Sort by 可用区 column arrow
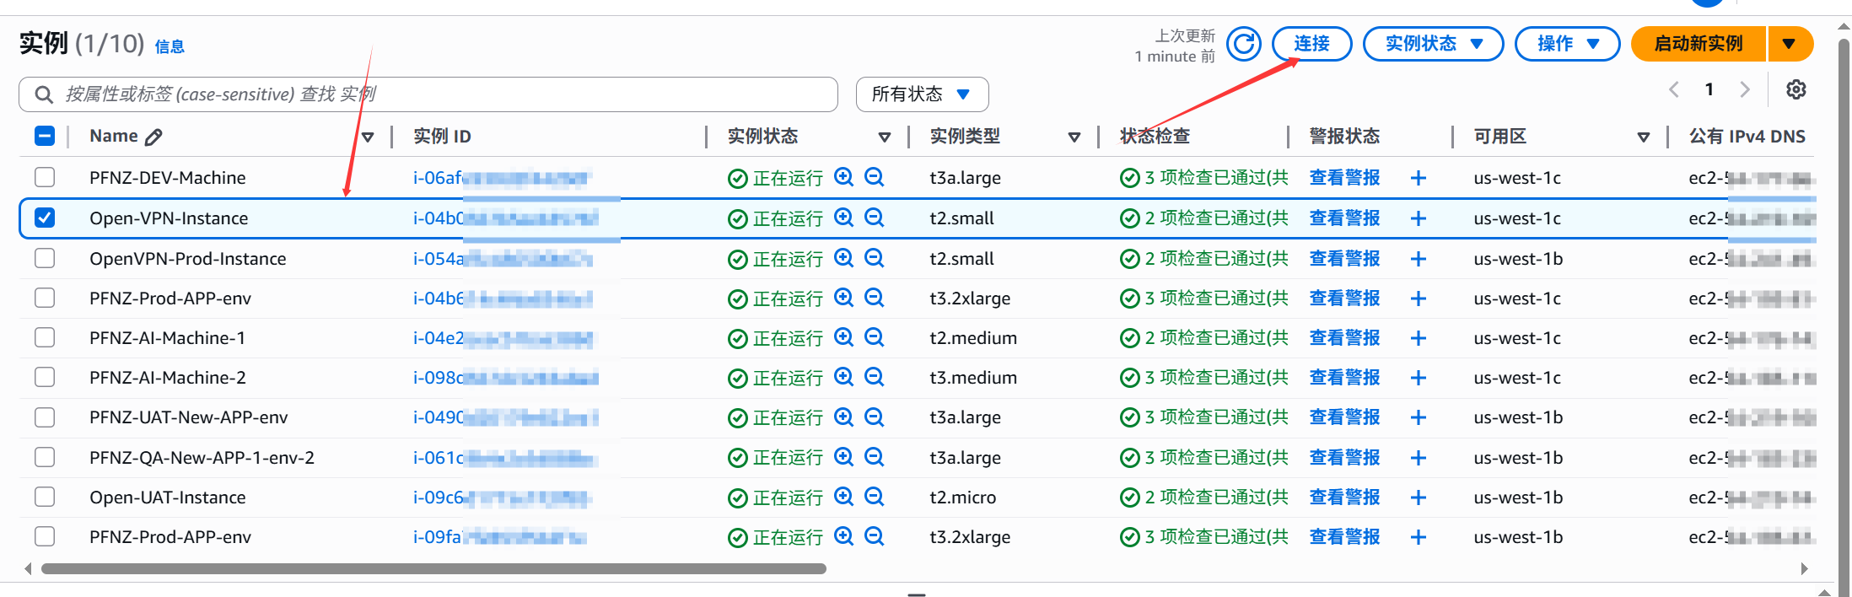Screen dimensions: 1852x597 [x=1644, y=137]
